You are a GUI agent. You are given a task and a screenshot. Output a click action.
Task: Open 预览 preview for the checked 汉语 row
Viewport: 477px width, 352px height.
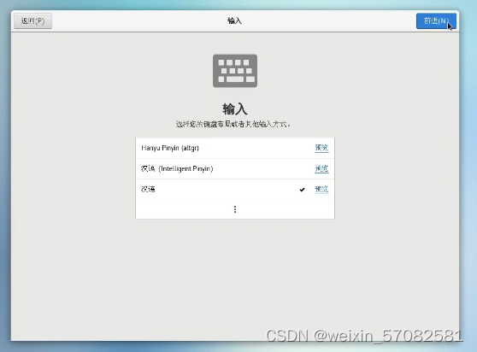pyautogui.click(x=321, y=190)
